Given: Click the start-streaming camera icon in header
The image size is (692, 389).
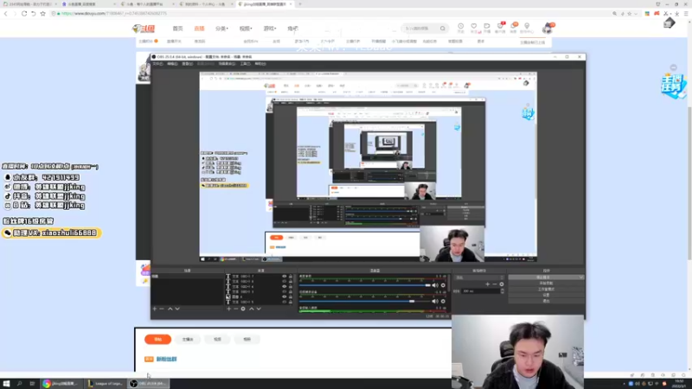Looking at the screenshot, I should 487,27.
